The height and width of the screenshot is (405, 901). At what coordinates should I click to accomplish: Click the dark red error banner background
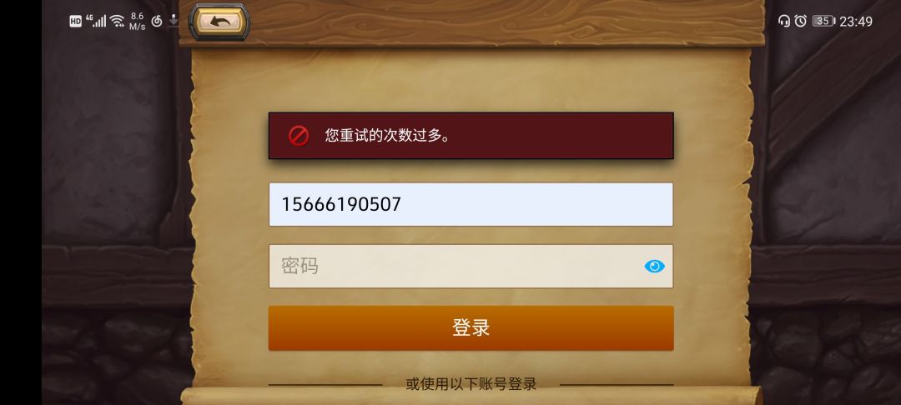(471, 136)
